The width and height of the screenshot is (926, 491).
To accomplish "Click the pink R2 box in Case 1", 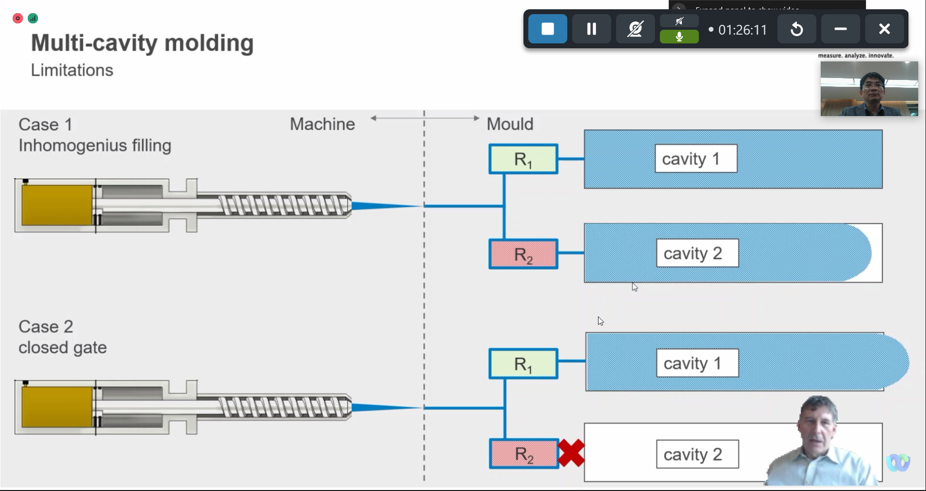I will point(523,255).
